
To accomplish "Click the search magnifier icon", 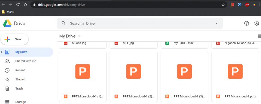I will [x=63, y=23].
